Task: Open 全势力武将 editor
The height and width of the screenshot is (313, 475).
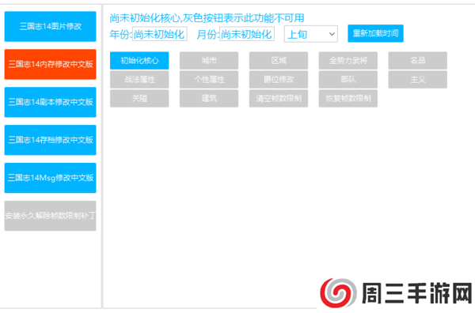Action: click(348, 61)
